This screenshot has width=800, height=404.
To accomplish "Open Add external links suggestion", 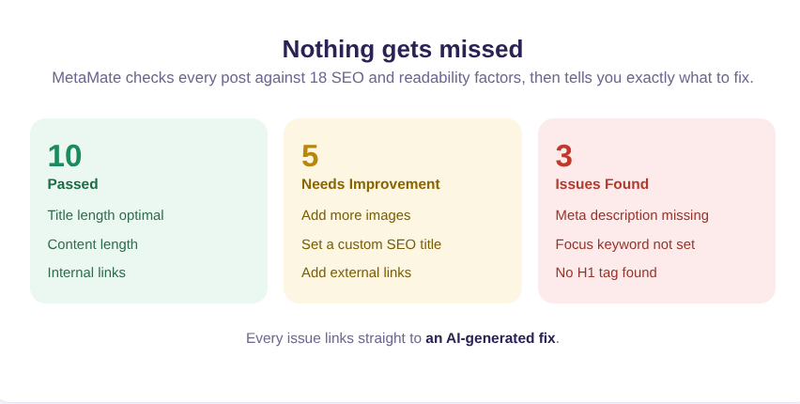I will point(356,272).
